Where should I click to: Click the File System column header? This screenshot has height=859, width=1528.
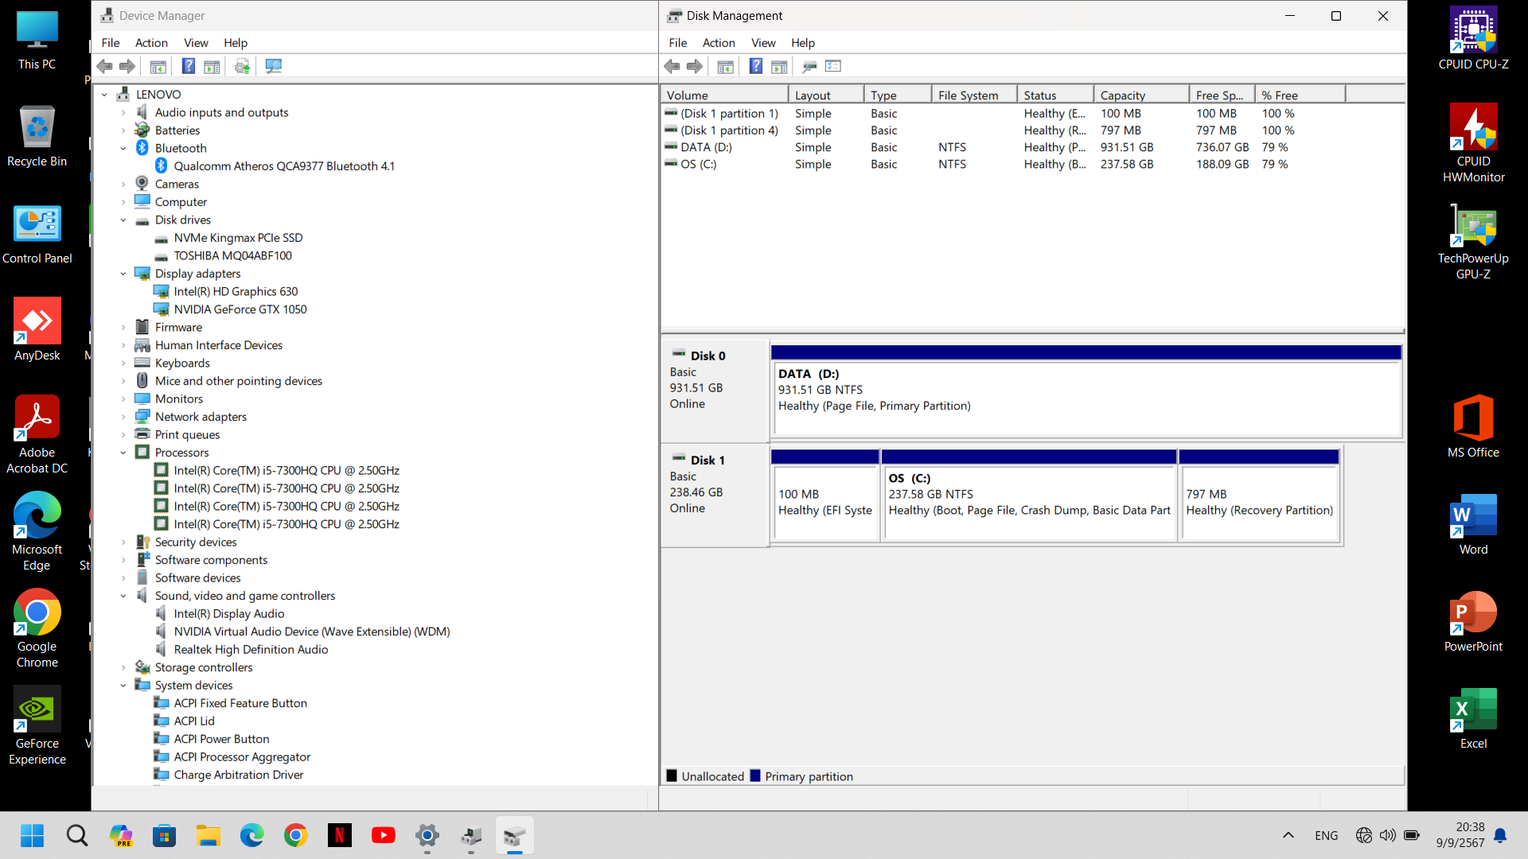point(974,95)
